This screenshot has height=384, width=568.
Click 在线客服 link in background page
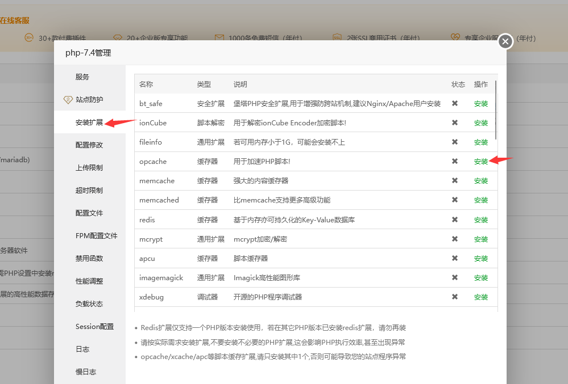[14, 20]
